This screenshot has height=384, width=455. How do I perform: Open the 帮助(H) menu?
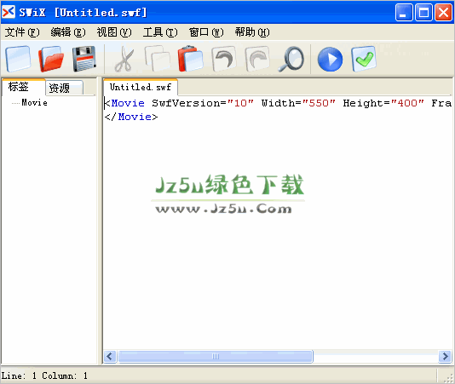click(x=252, y=32)
